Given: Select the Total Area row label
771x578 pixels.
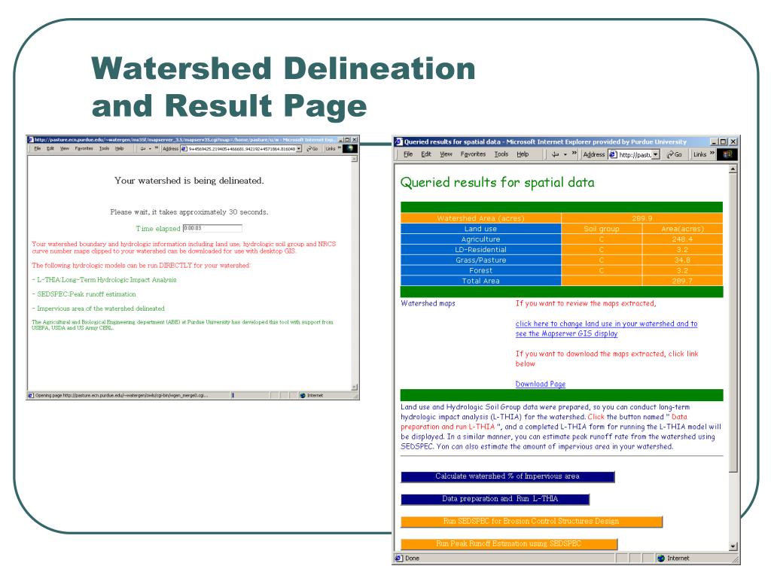Looking at the screenshot, I should click(x=481, y=281).
